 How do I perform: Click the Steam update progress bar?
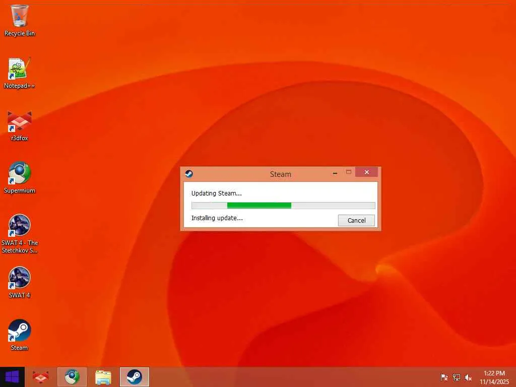[283, 206]
